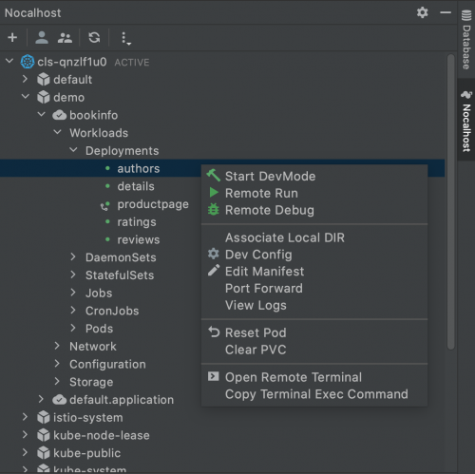Select the ratings deployment

point(137,222)
